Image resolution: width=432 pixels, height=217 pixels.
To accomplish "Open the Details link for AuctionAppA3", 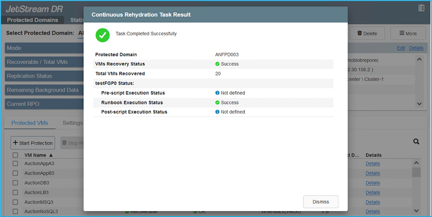I will pos(373,163).
